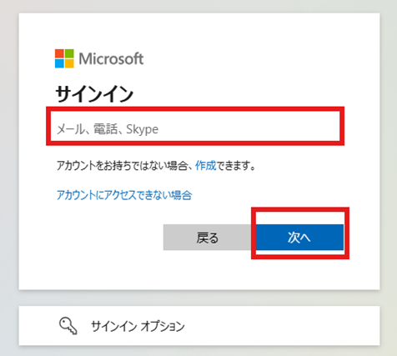Click the blue 次へ button
This screenshot has height=356, width=397.
pos(299,238)
